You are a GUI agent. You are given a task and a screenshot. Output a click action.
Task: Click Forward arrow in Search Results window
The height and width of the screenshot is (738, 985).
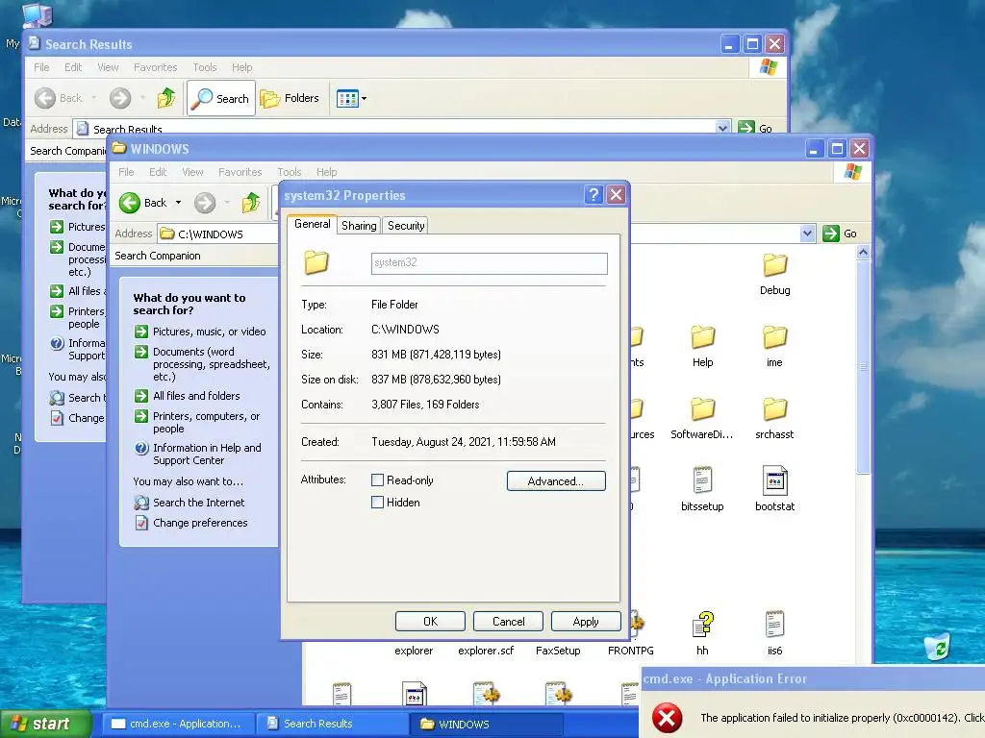point(120,98)
